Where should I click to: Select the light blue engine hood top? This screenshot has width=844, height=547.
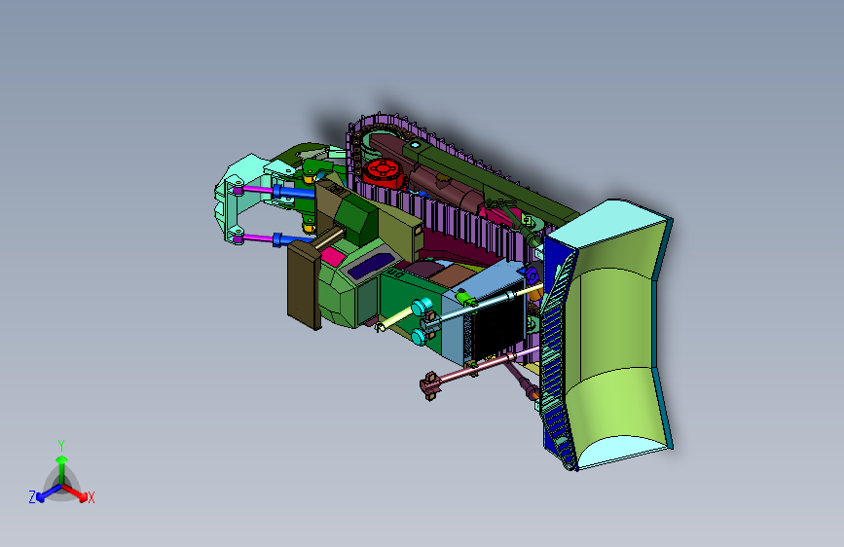485,282
